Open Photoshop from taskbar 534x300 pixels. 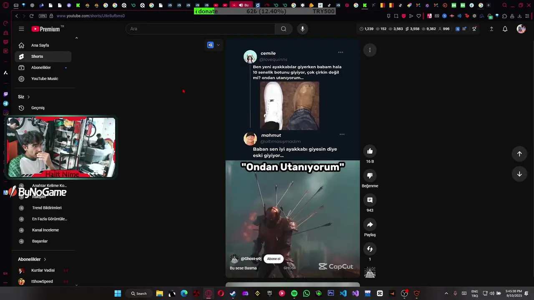click(x=331, y=293)
